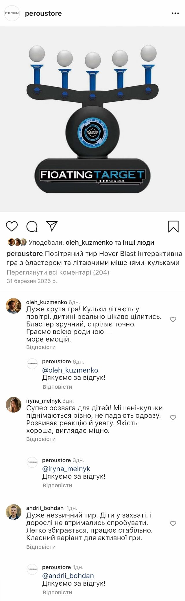
Task: Expand all 204 comments
Action: [x=58, y=272]
